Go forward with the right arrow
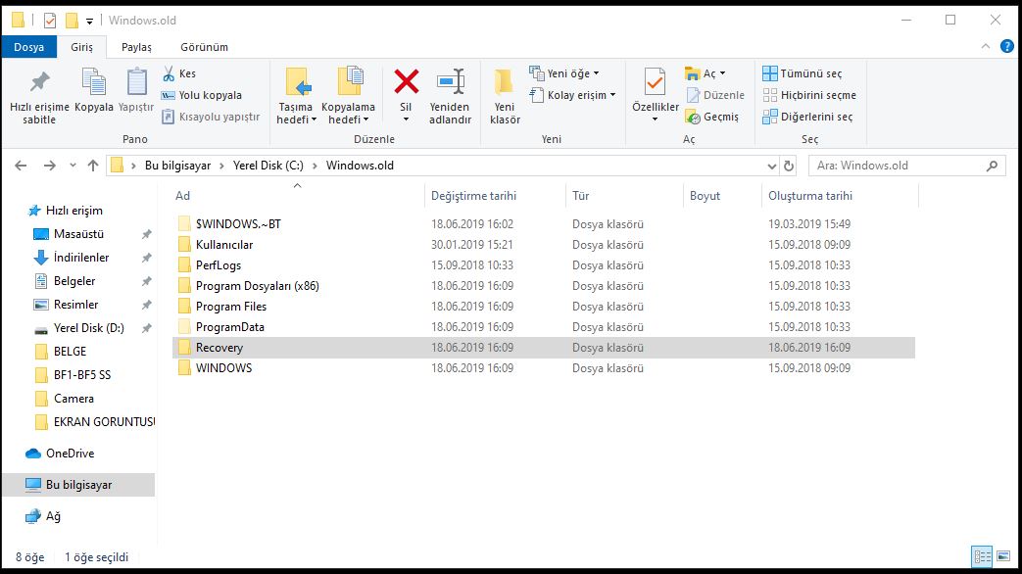Image resolution: width=1022 pixels, height=574 pixels. coord(50,166)
